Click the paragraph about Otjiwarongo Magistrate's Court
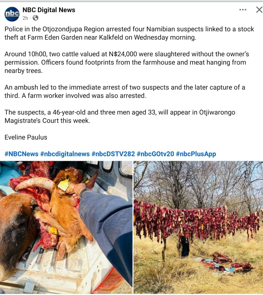263x295 pixels. click(120, 117)
